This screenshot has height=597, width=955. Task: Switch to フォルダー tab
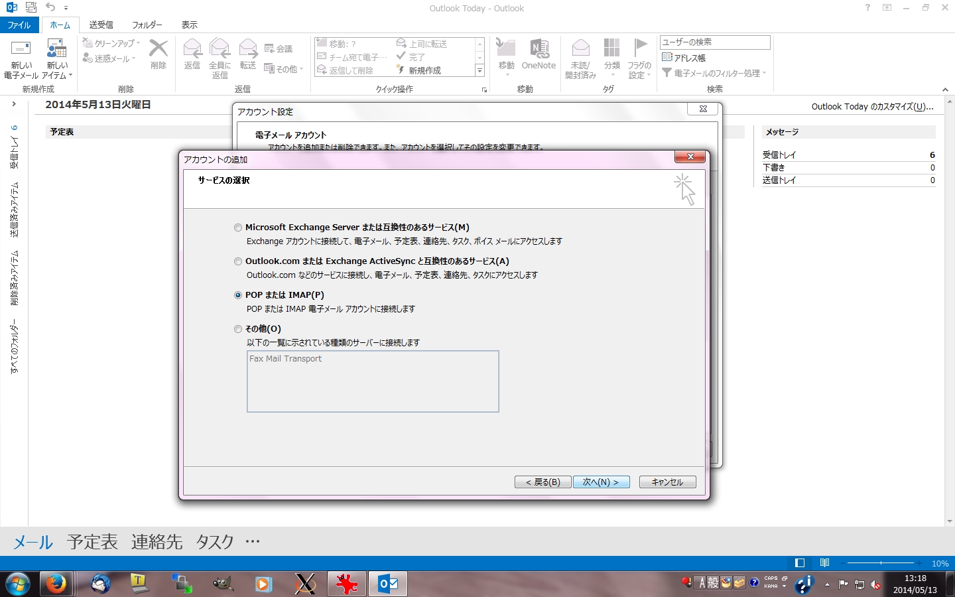point(147,25)
